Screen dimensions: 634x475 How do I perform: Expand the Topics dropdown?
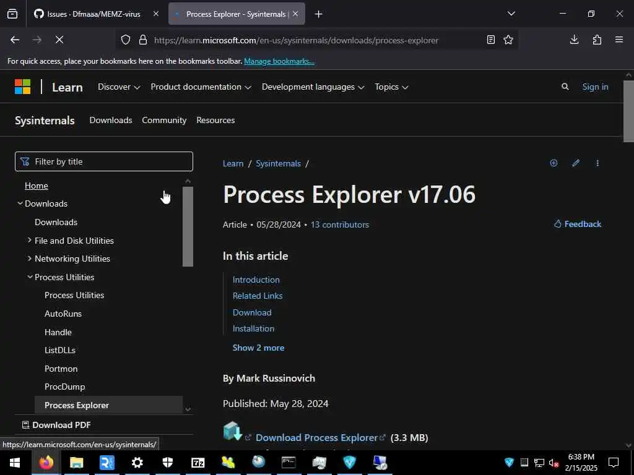click(391, 87)
